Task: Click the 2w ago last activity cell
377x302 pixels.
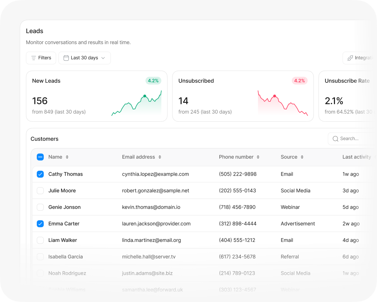Action: click(x=351, y=224)
